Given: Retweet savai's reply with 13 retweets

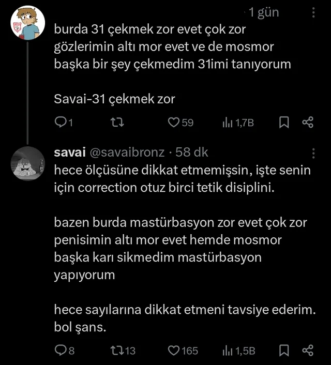Looking at the screenshot, I should [x=117, y=351].
